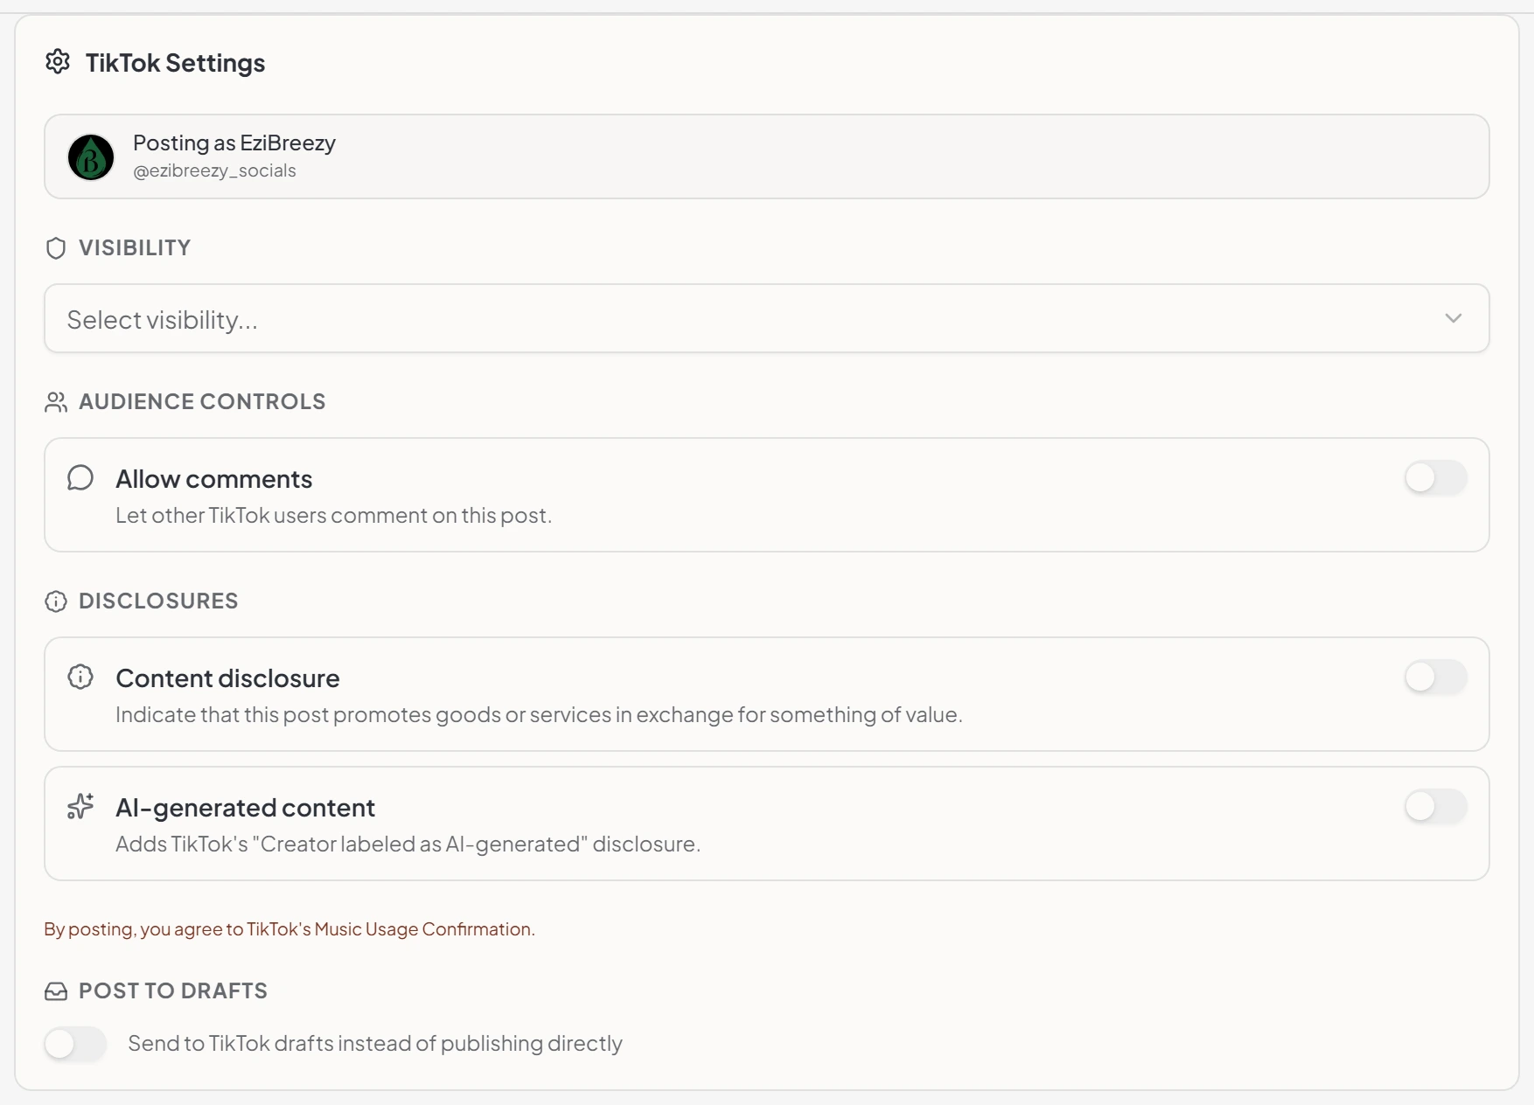The width and height of the screenshot is (1534, 1105).
Task: Click the EziBreezy profile avatar
Action: (91, 156)
